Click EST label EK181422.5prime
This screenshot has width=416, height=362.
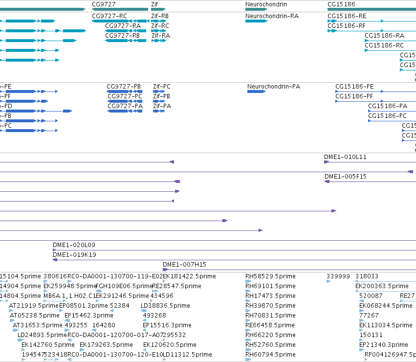click(x=190, y=276)
